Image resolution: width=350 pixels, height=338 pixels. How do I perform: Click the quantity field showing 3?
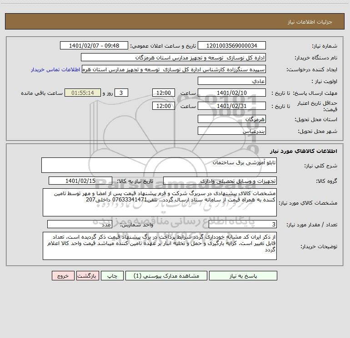point(243,224)
